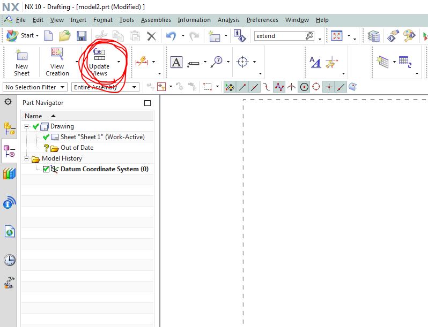Open the Rapid Dimension dropdown arrow

pos(154,62)
